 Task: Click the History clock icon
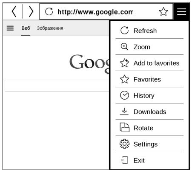[x=124, y=95]
